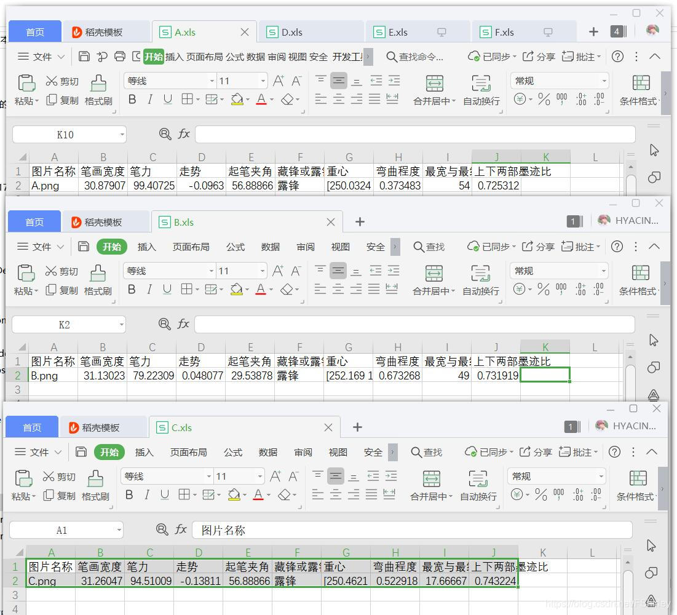Toggle underline formatting in C.xls
Screen dimensions: 677x615
pos(164,494)
